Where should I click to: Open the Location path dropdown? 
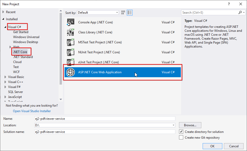(174, 125)
